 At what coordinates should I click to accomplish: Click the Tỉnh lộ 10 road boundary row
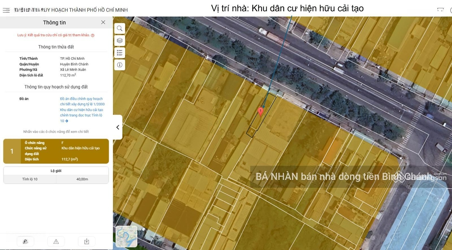click(56, 179)
